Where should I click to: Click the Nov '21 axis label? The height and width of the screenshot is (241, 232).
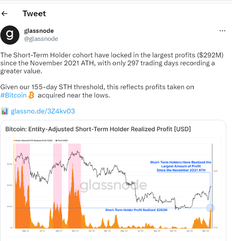(75, 231)
